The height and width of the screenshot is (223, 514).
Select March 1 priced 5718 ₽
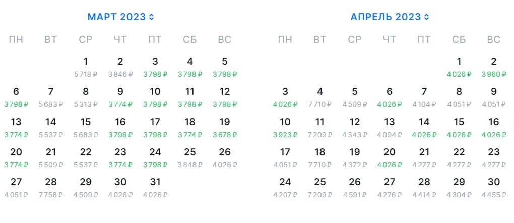86,67
